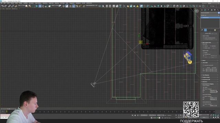Select the Bind to Space Warp tool
220x123 pixels.
tap(16, 6)
